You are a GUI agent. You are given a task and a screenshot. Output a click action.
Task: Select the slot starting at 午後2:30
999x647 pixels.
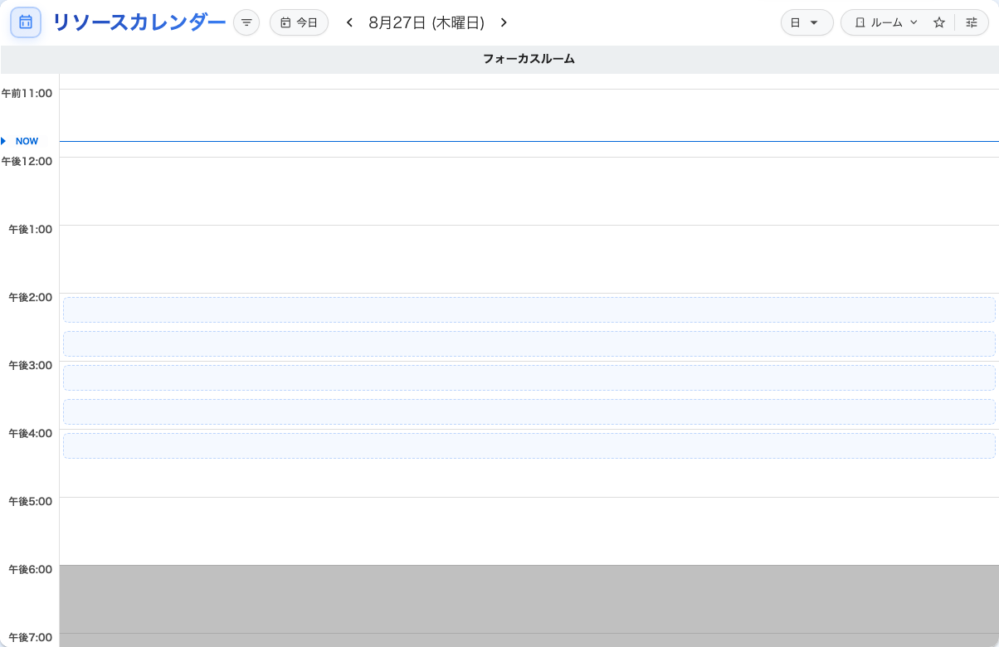pyautogui.click(x=529, y=343)
